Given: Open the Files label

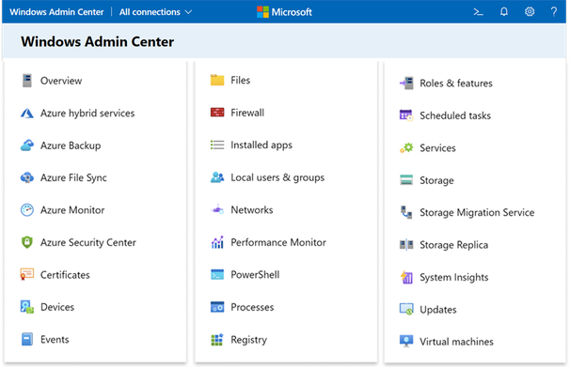Looking at the screenshot, I should tap(241, 80).
